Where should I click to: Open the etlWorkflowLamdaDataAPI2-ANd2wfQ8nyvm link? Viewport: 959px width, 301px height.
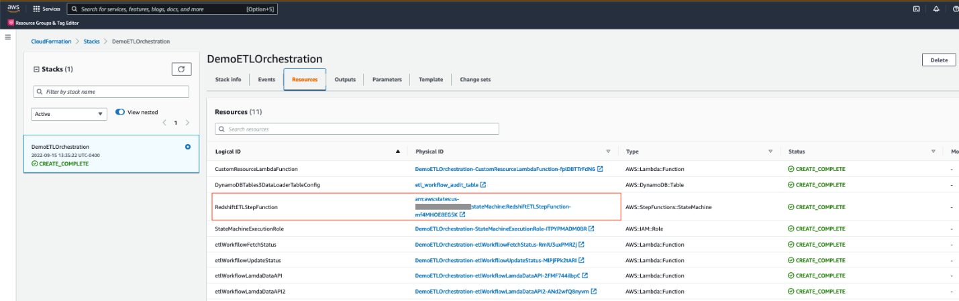click(502, 292)
